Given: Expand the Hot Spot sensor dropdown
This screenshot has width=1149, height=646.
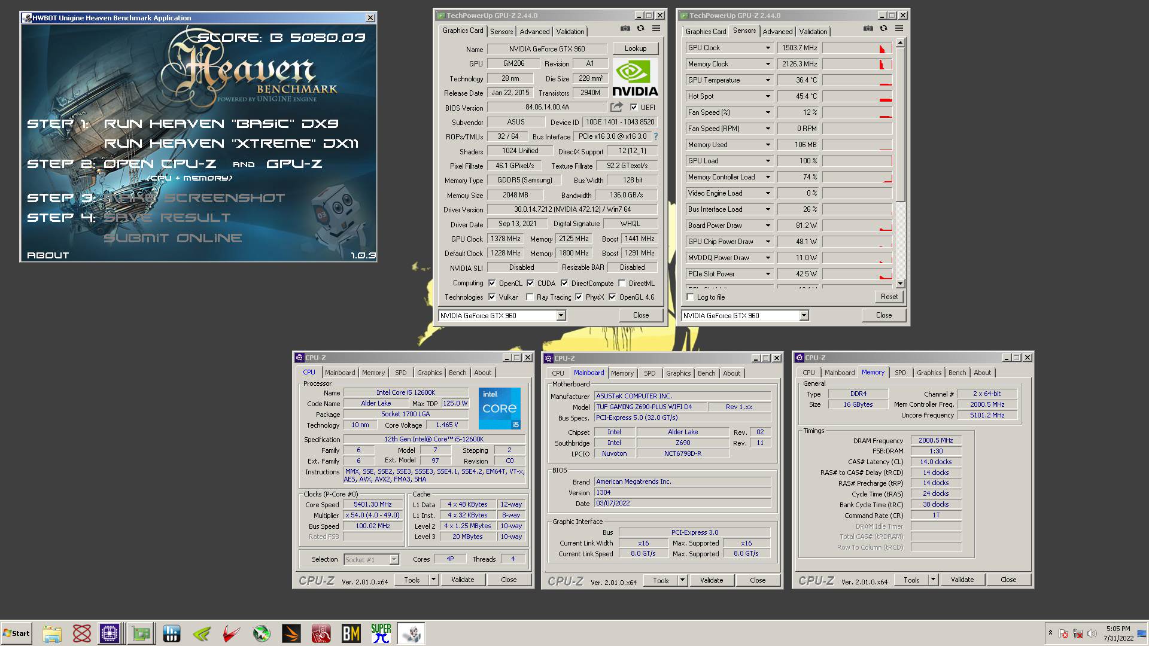Looking at the screenshot, I should coord(768,96).
